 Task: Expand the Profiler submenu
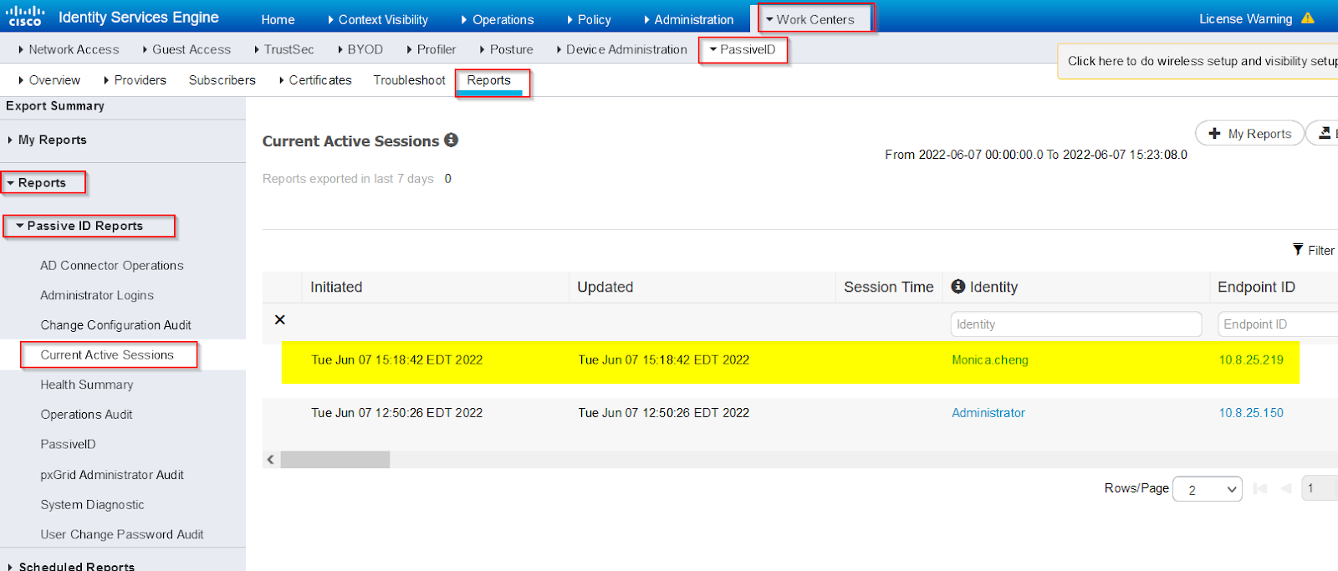point(432,49)
